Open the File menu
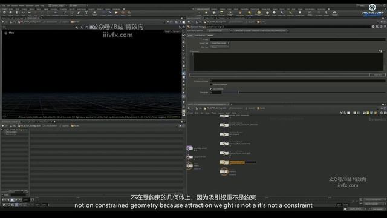The width and height of the screenshot is (387, 218). [3, 5]
